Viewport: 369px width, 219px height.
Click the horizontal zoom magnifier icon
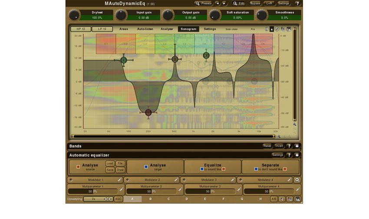click(279, 136)
